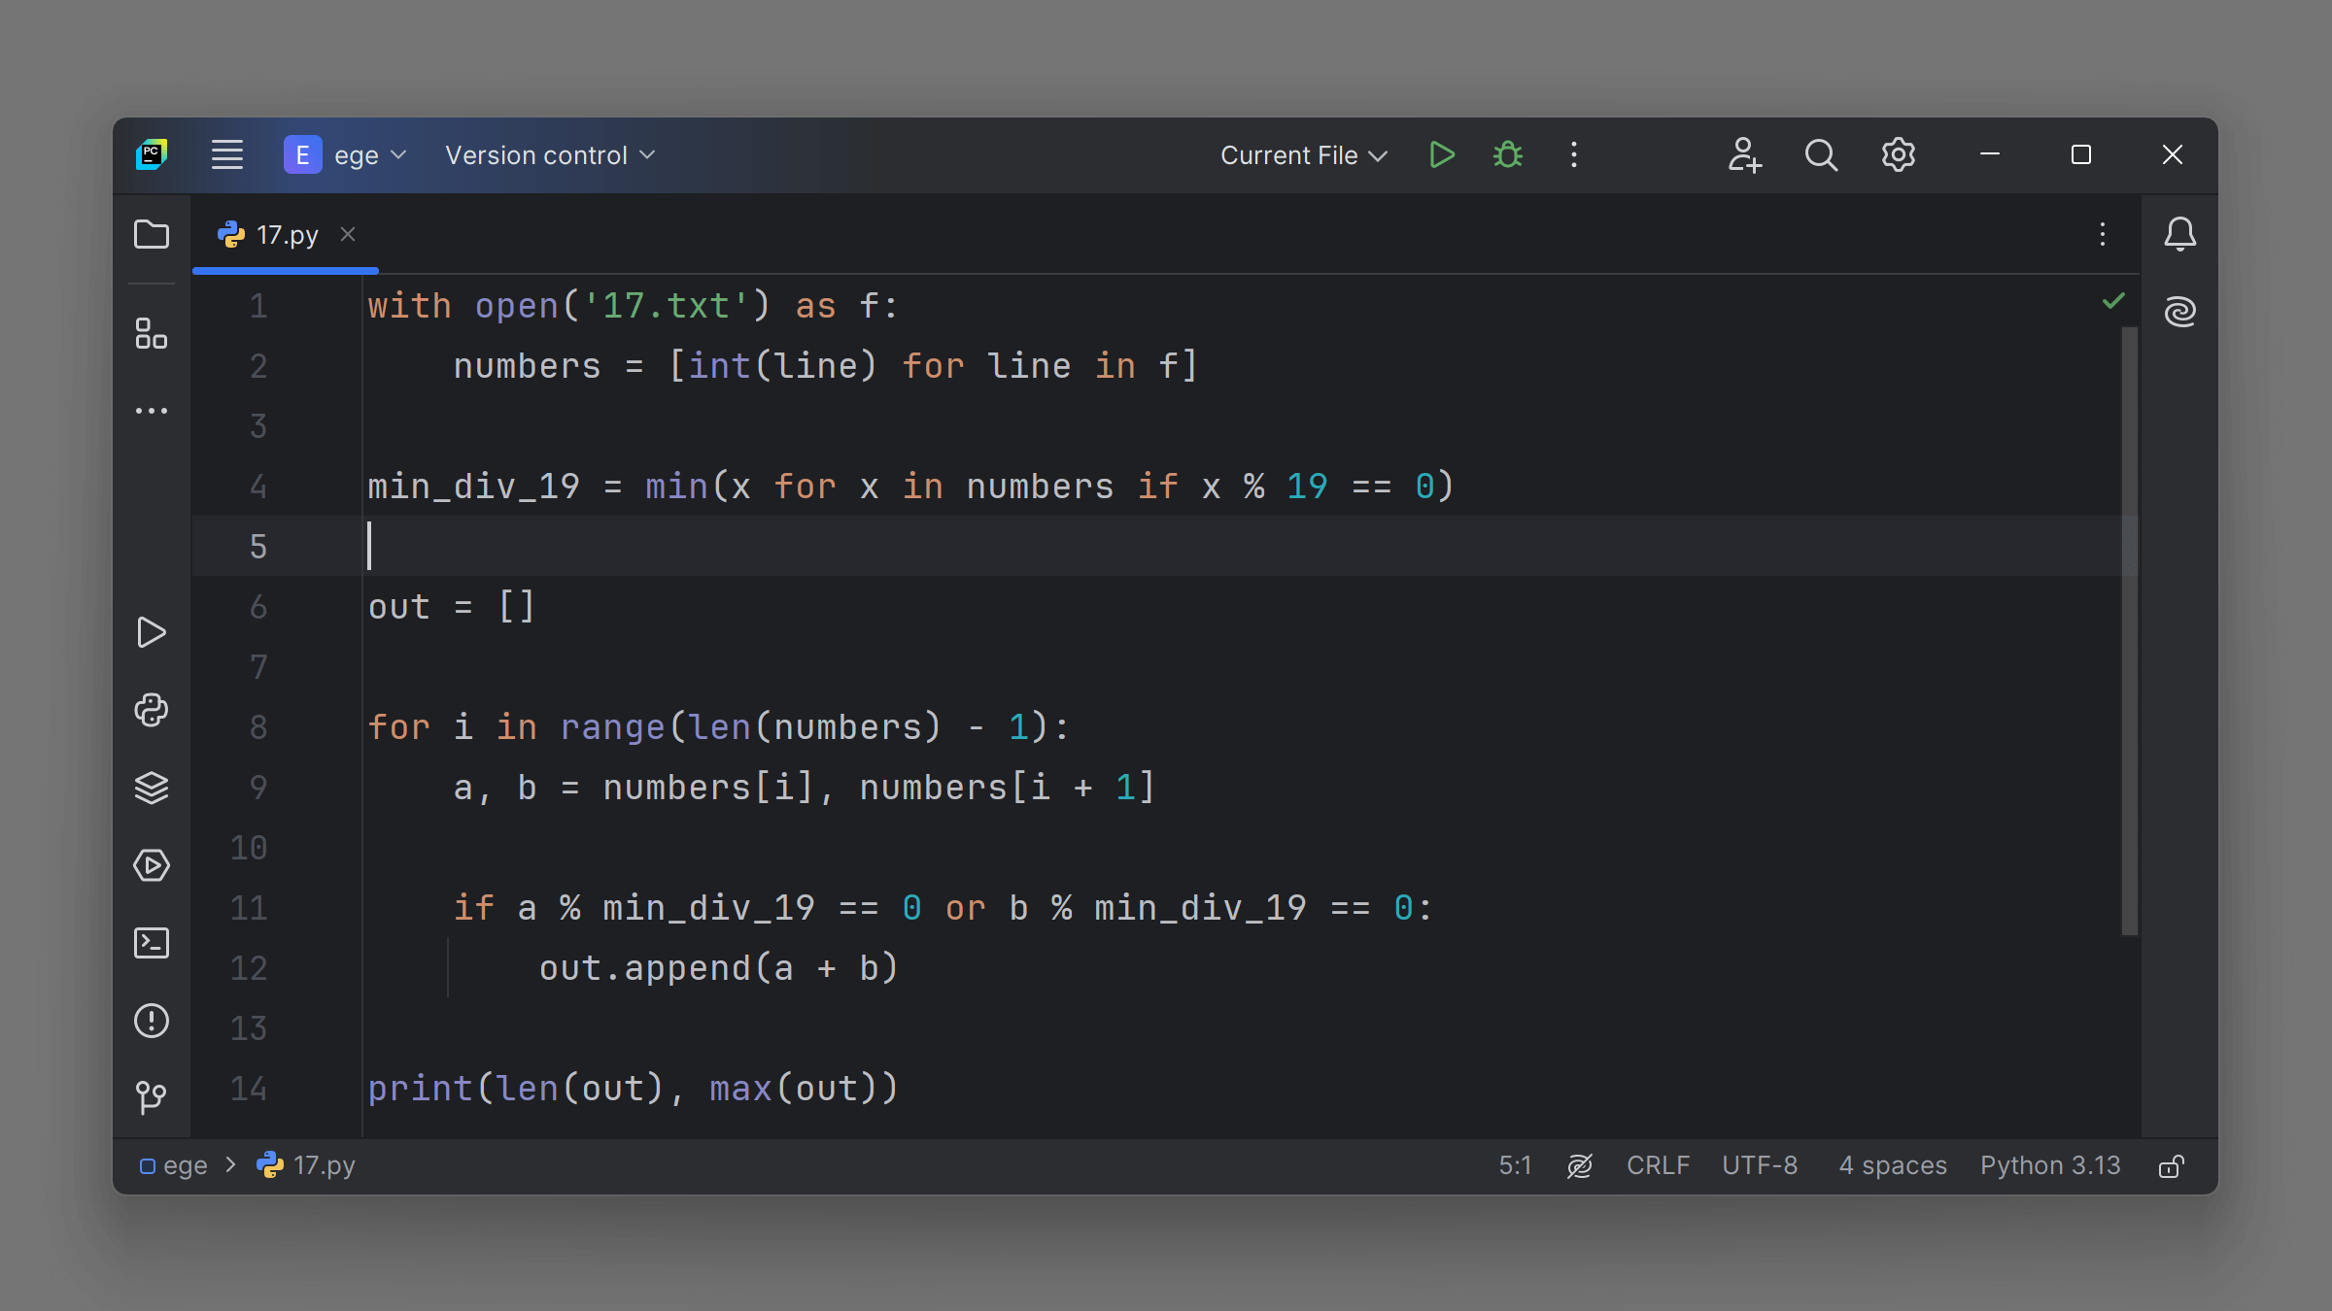Screen dimensions: 2332x1311
Task: Show the Problems tool window
Action: click(152, 1021)
